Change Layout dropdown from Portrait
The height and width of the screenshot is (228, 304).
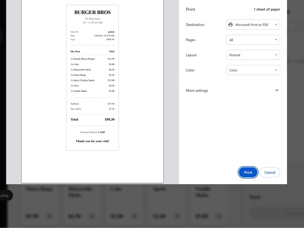coord(253,55)
